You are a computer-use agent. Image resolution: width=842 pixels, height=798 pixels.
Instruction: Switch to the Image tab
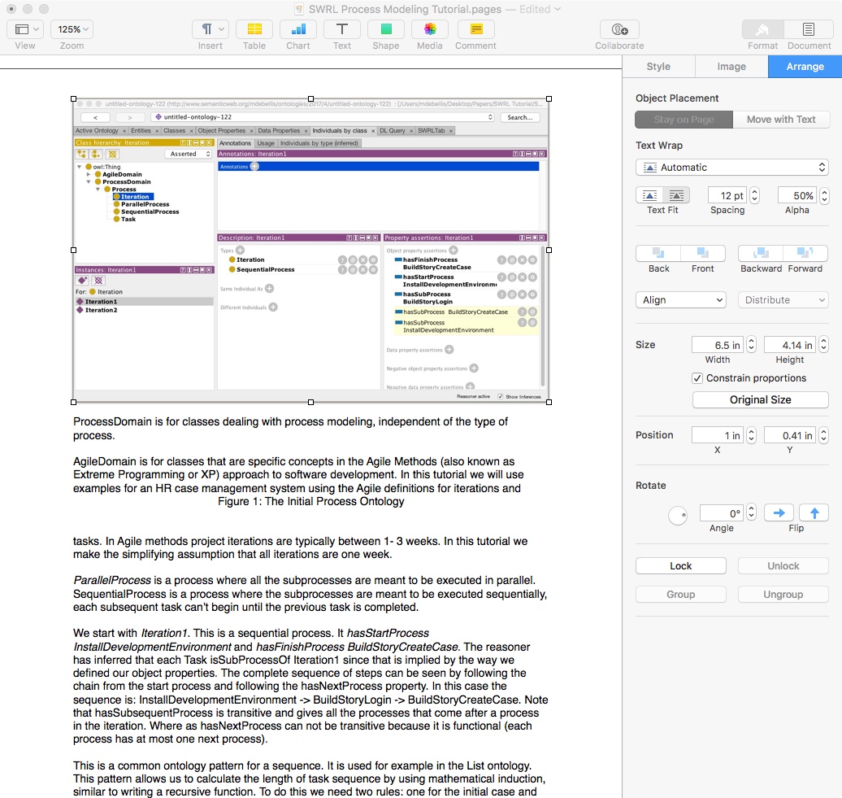click(x=731, y=67)
